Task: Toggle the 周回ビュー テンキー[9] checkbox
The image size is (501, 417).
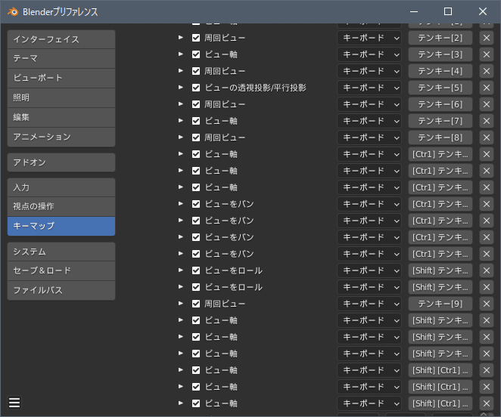Action: pyautogui.click(x=196, y=304)
